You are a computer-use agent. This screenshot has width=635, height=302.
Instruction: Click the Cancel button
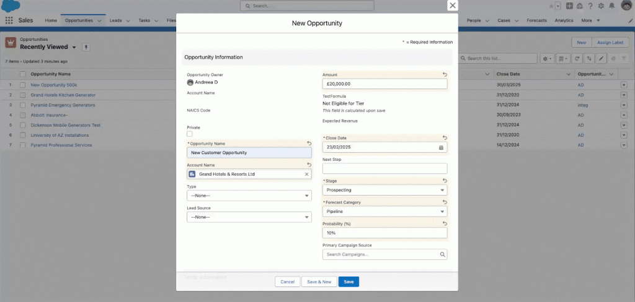tap(288, 282)
